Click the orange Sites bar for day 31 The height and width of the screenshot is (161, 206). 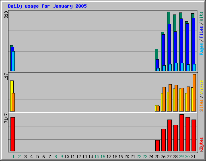pos(194,93)
